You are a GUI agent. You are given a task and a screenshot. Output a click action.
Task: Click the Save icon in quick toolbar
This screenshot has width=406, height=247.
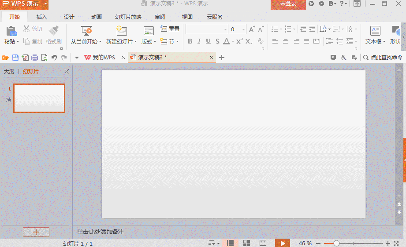(x=15, y=58)
